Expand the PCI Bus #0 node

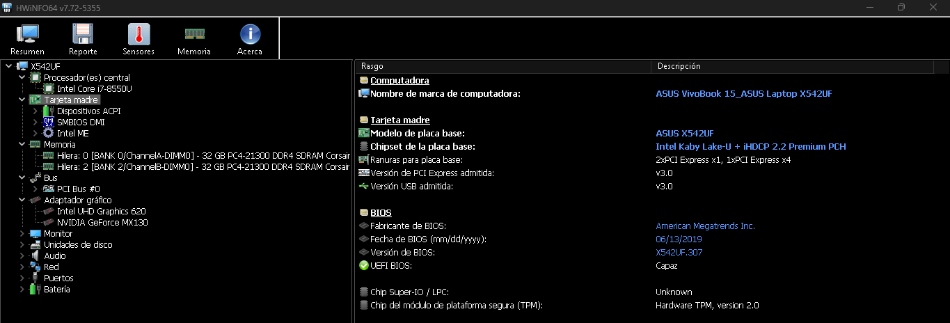pyautogui.click(x=35, y=189)
